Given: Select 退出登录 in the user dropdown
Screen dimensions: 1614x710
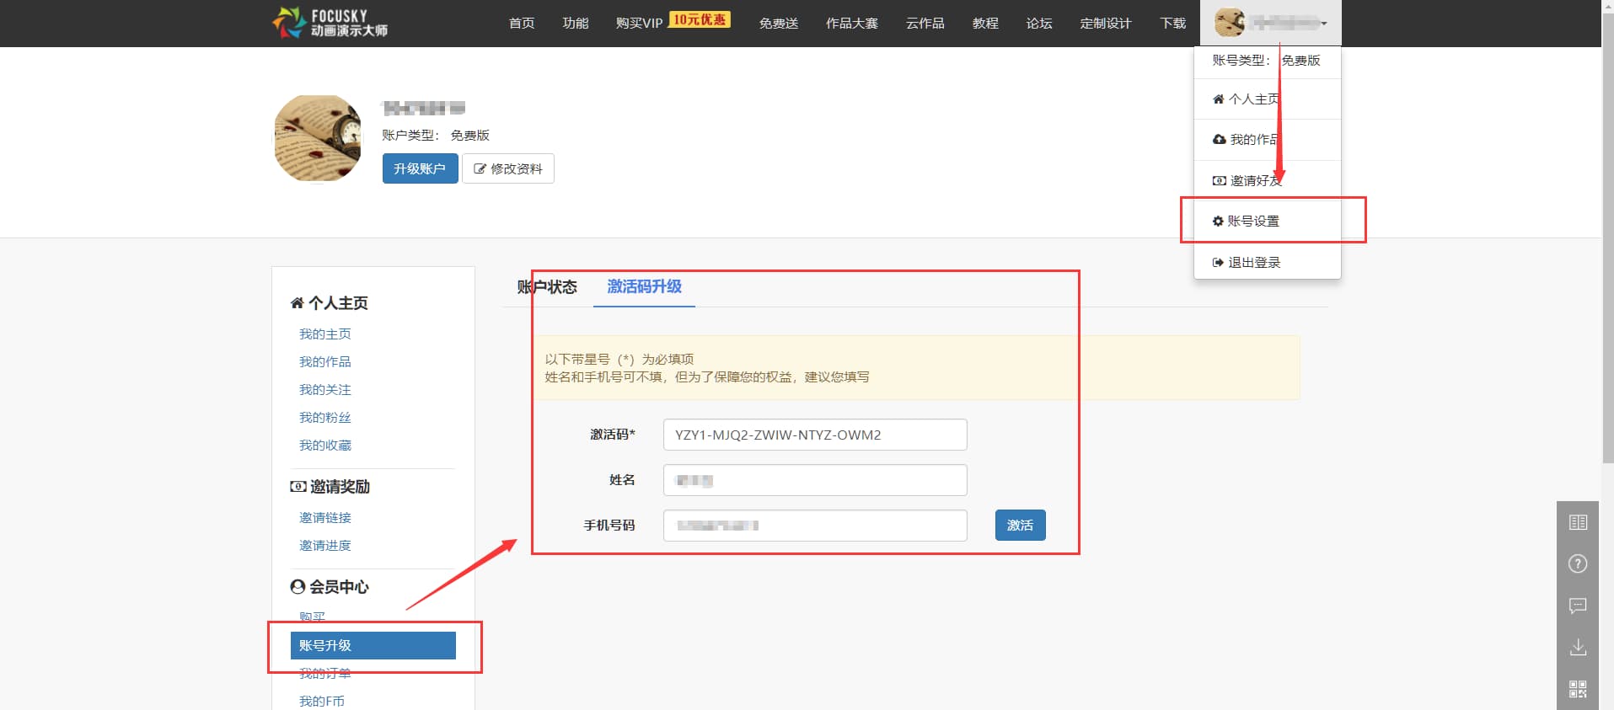Looking at the screenshot, I should 1267,262.
